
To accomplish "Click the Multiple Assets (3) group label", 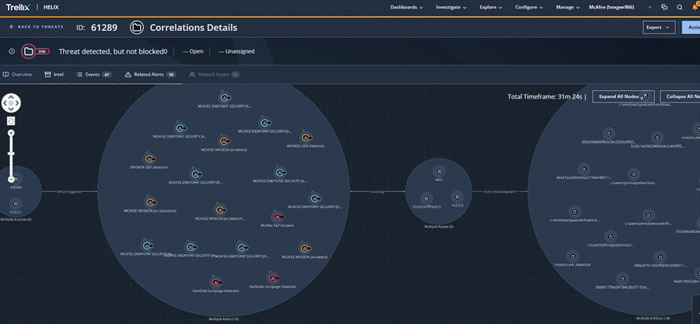I will point(439,227).
